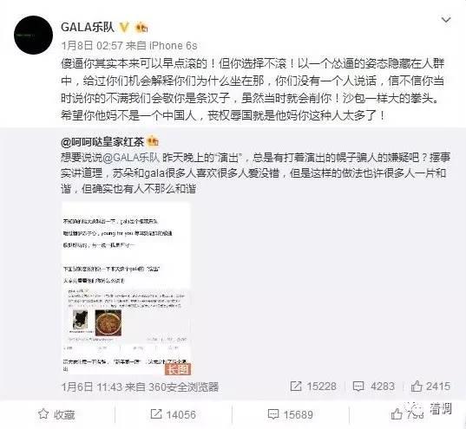The width and height of the screenshot is (466, 429).
Task: Toggle the 收藏 star favorite
Action: [x=56, y=414]
